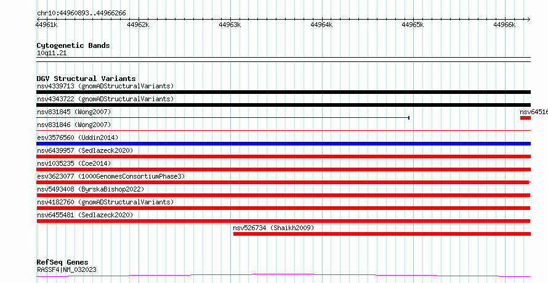This screenshot has width=548, height=283.
Task: Click the black bar under nsv4343722
Action: point(283,105)
